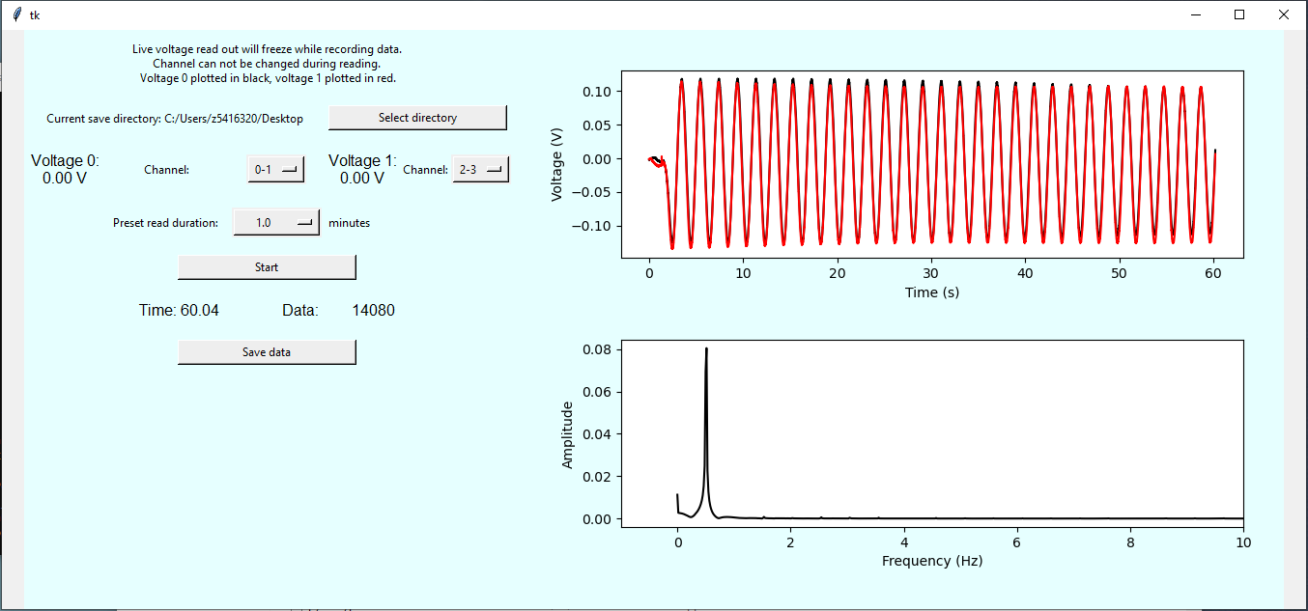Click the Save data button
The width and height of the screenshot is (1308, 611).
point(267,352)
